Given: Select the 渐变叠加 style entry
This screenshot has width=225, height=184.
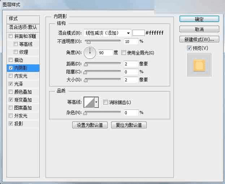Looking at the screenshot, I should (23, 100).
